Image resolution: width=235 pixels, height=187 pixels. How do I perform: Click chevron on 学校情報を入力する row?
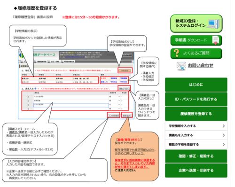[x=224, y=126]
